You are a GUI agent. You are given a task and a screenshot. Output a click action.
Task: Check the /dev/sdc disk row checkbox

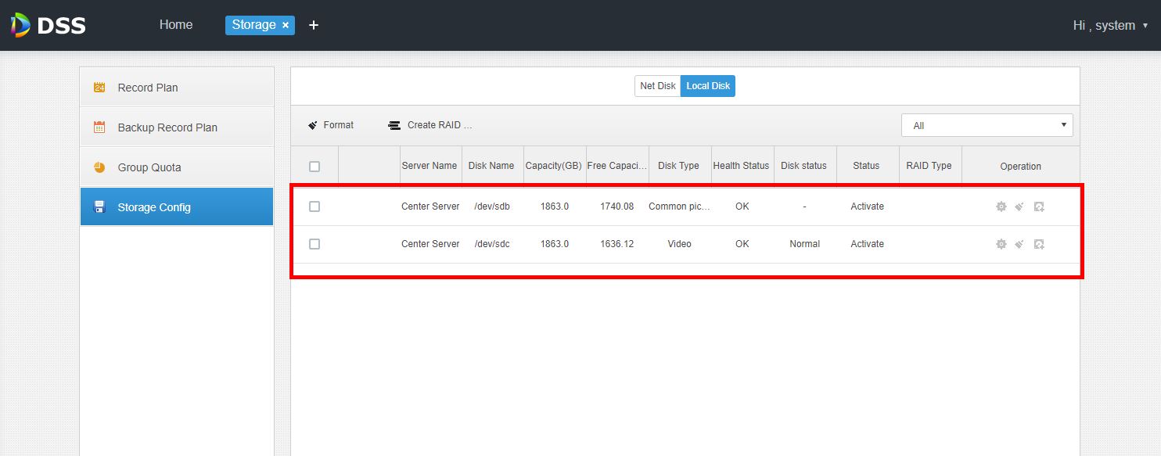[x=315, y=244]
